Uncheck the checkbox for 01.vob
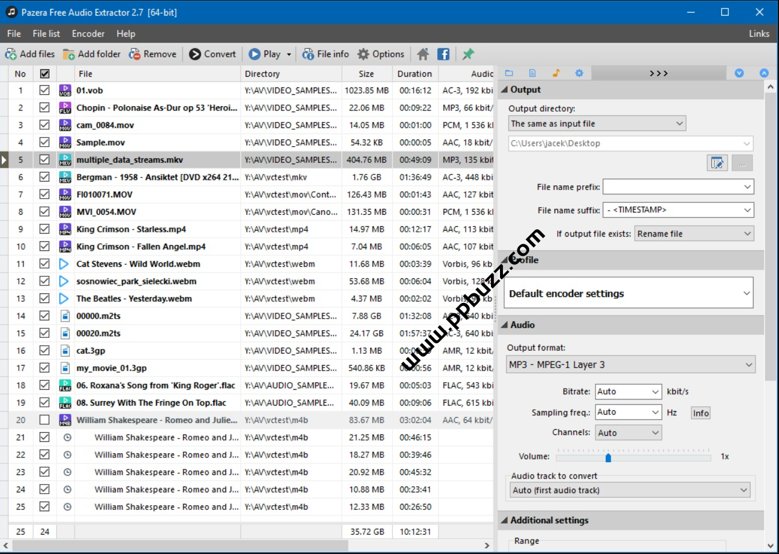This screenshot has width=779, height=554. coord(44,91)
